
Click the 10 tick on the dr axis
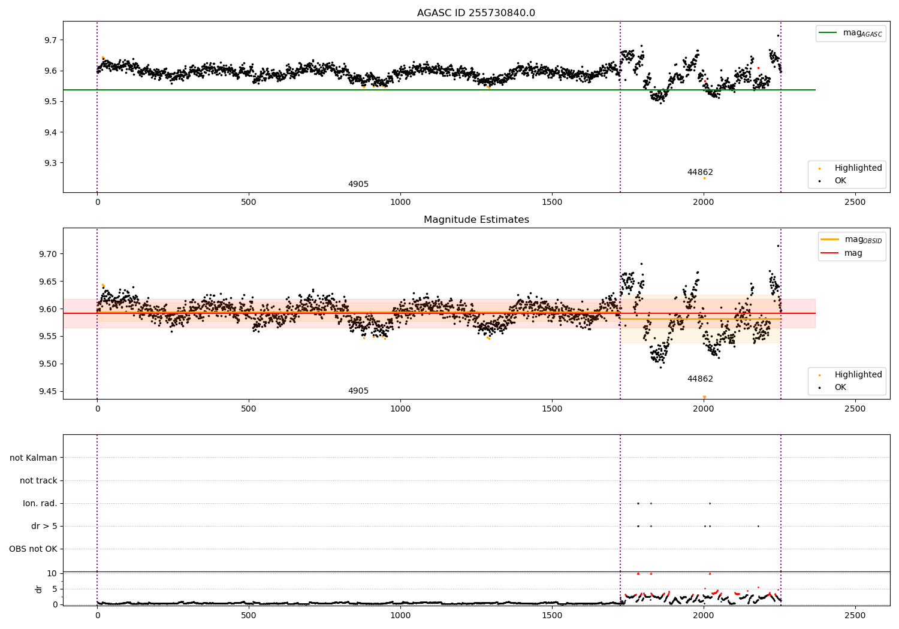coord(53,573)
